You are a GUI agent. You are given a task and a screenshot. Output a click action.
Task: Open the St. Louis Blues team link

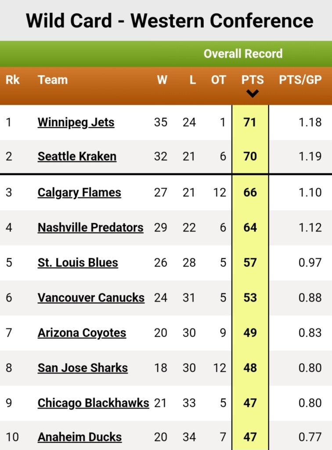(x=78, y=263)
